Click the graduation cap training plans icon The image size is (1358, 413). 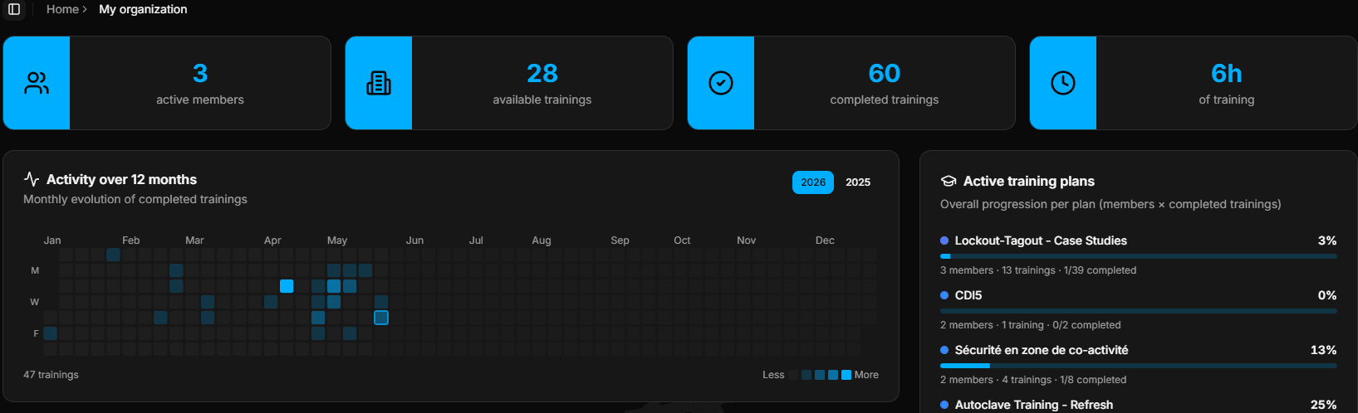pos(949,181)
